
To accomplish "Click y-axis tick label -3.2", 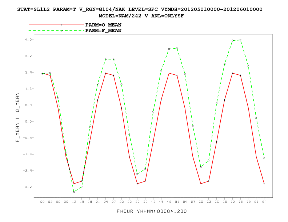I will point(27,187).
